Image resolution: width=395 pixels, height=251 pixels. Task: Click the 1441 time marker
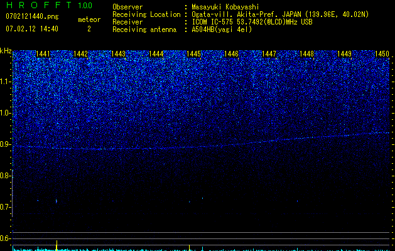[43, 54]
